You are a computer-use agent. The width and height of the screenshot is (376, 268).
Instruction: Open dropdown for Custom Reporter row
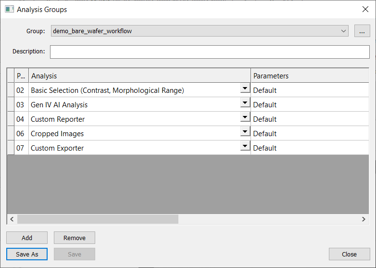tap(245, 118)
